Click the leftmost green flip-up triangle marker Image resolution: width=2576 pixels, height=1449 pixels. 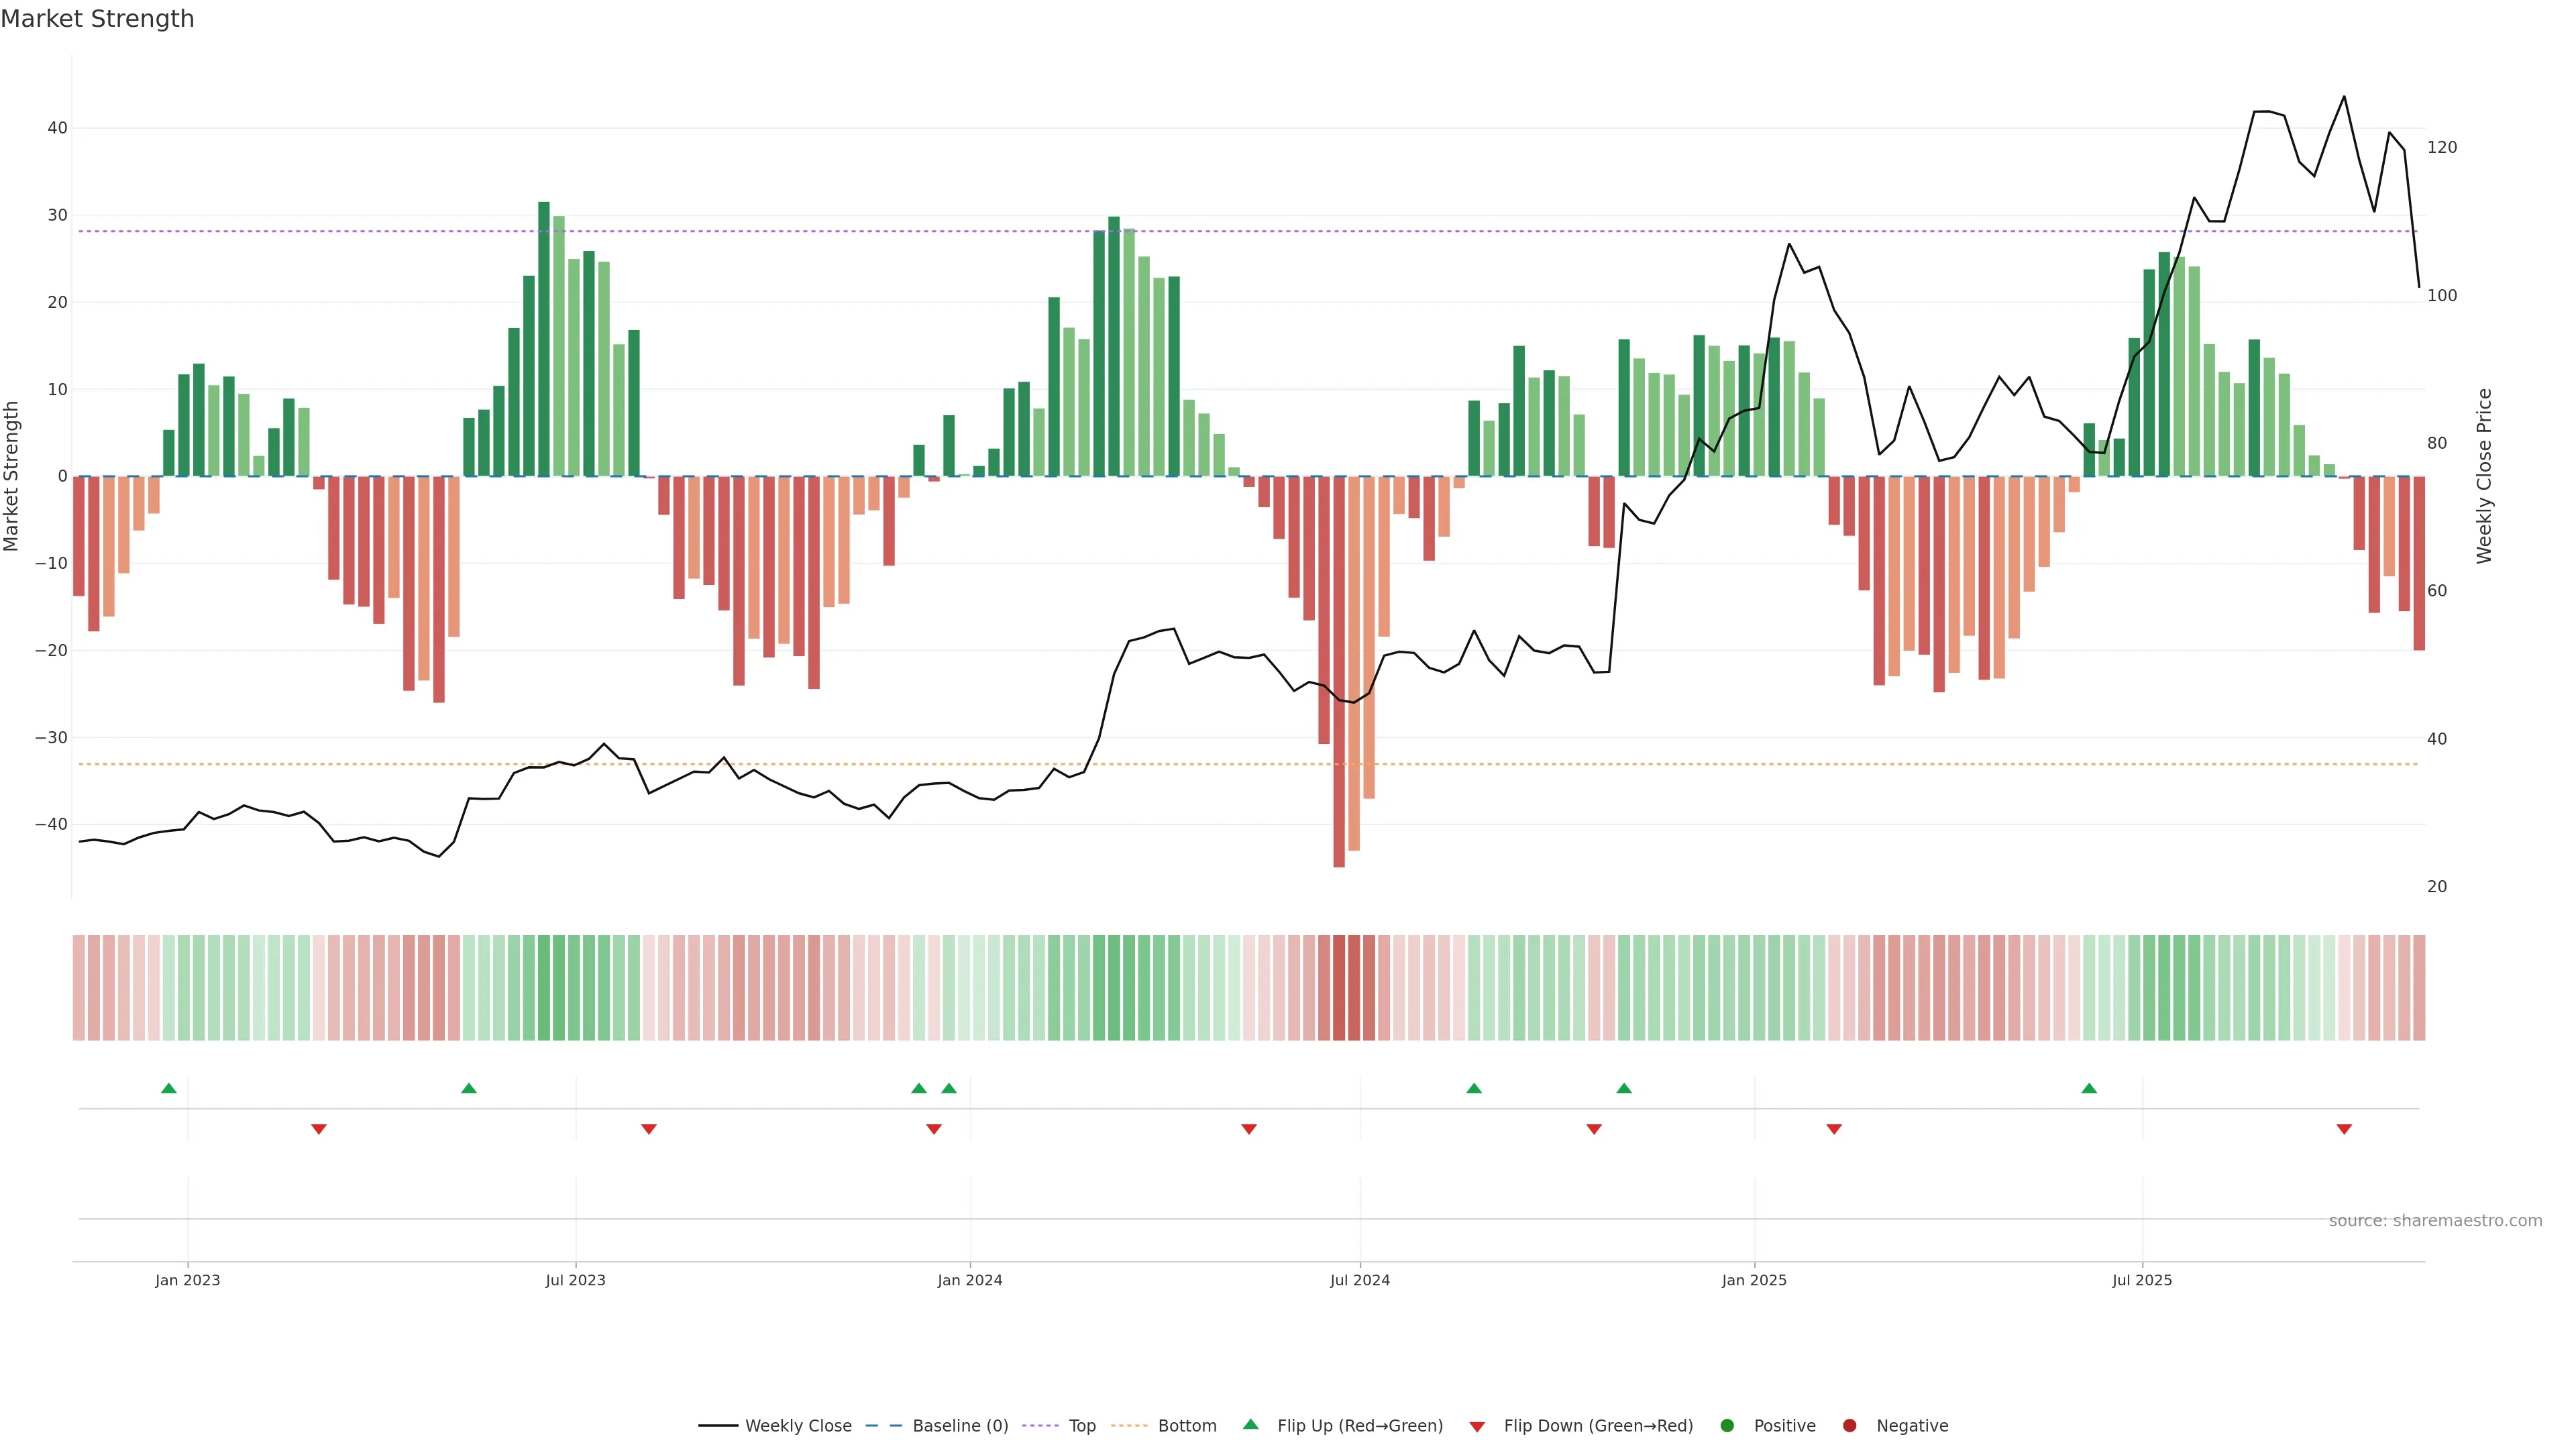point(169,1088)
